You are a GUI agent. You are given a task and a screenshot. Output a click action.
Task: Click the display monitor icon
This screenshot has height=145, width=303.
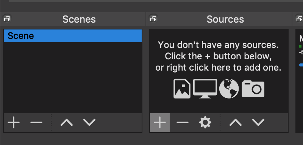point(205,89)
